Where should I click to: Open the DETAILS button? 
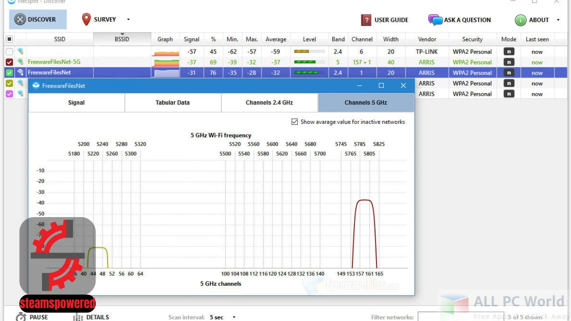point(91,317)
